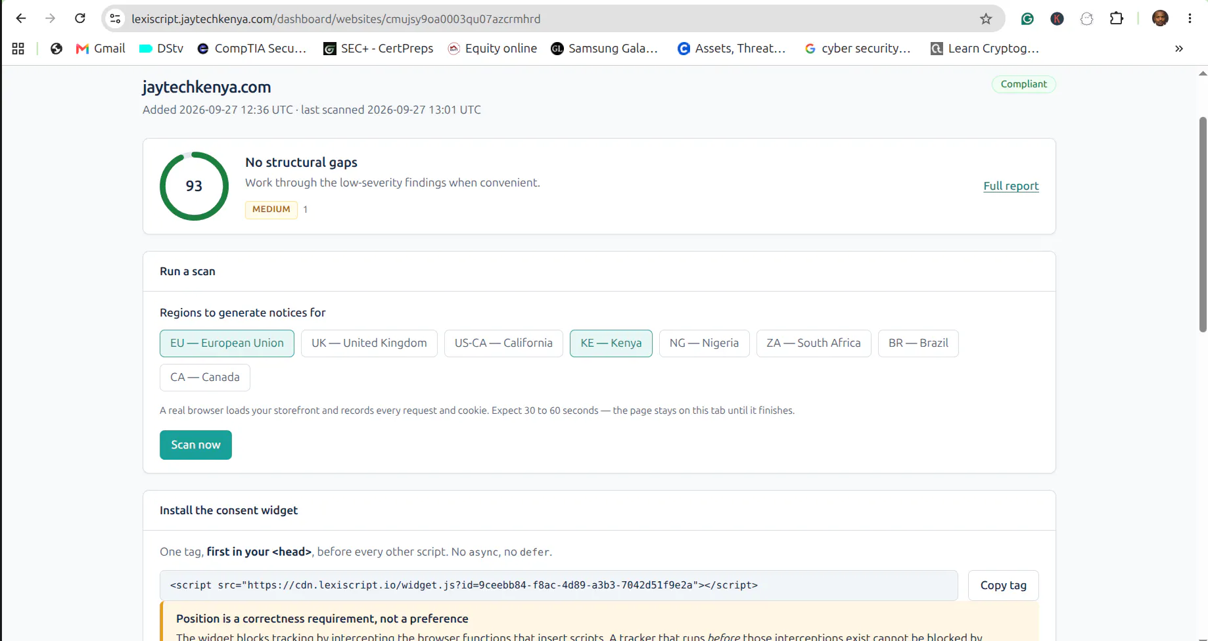Open the Samsung Gala... bookmark
The height and width of the screenshot is (641, 1208).
pos(605,49)
